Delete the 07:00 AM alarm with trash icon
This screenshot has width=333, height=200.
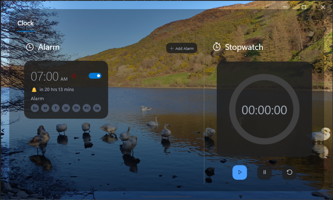click(74, 76)
